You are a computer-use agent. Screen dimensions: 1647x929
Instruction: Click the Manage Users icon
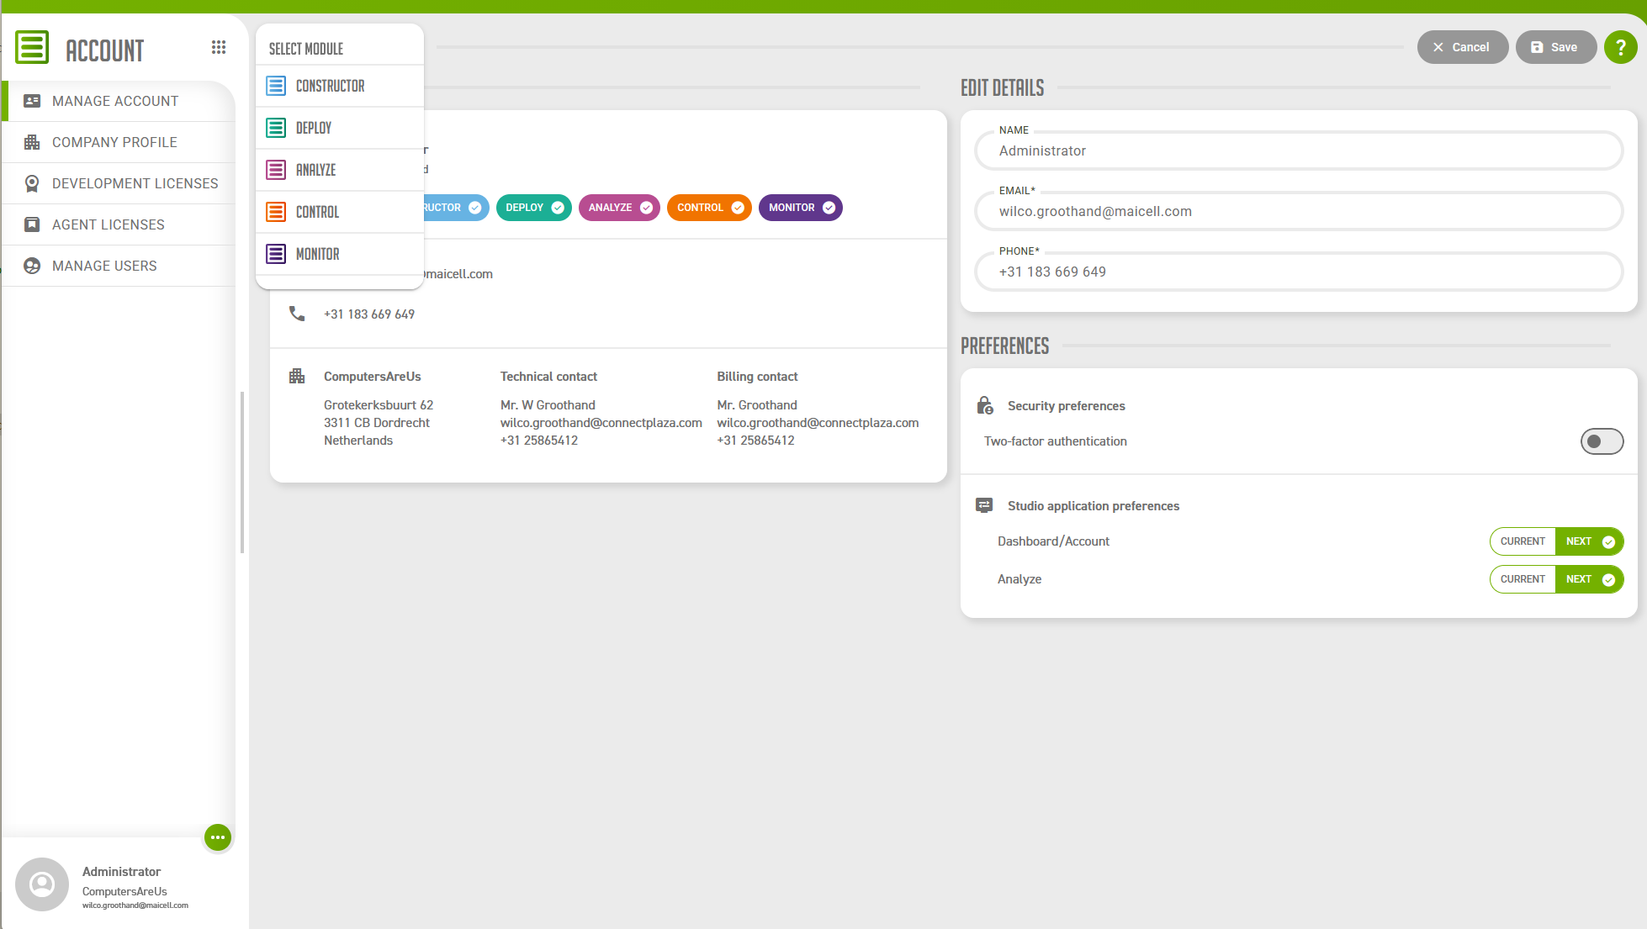tap(32, 266)
